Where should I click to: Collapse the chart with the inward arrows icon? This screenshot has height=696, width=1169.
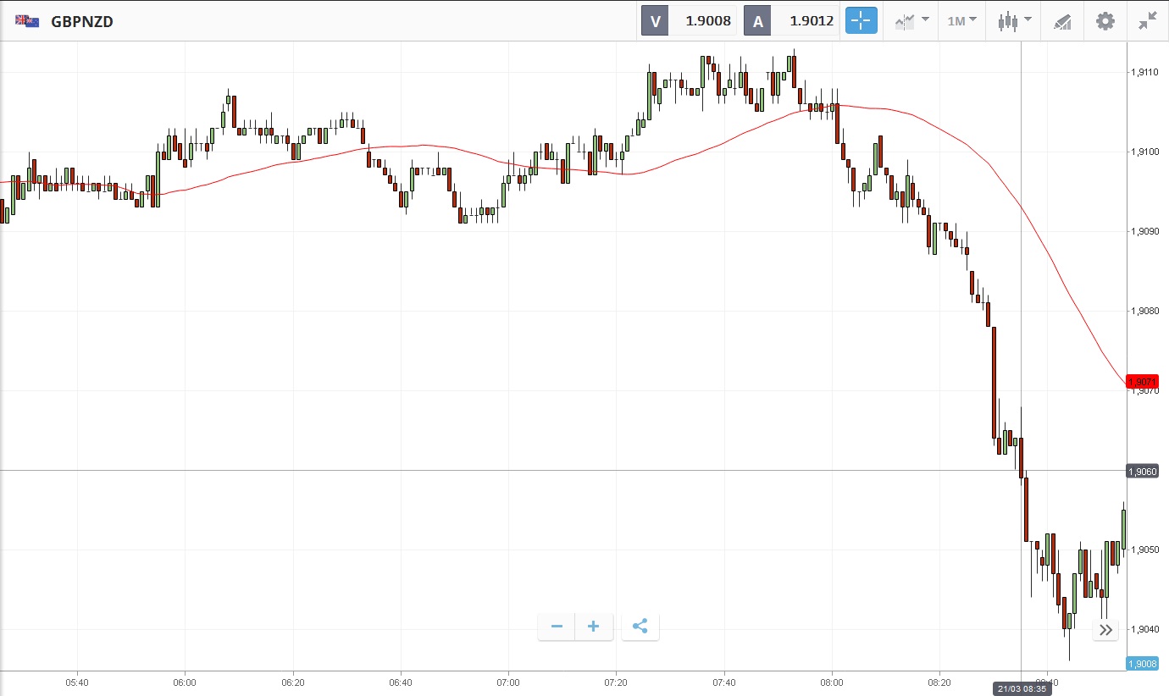[1148, 21]
